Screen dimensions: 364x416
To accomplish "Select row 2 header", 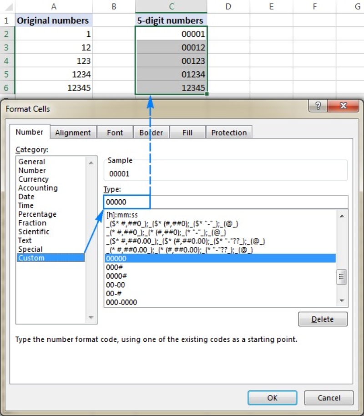I will tap(6, 34).
